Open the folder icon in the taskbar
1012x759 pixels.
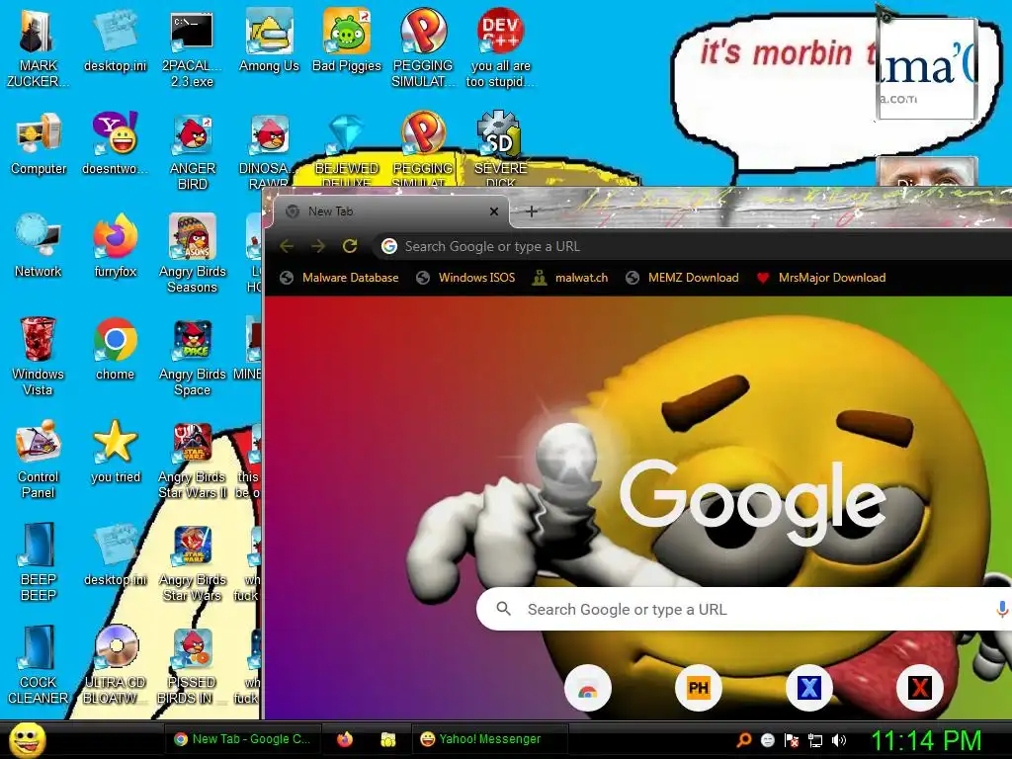pos(387,739)
